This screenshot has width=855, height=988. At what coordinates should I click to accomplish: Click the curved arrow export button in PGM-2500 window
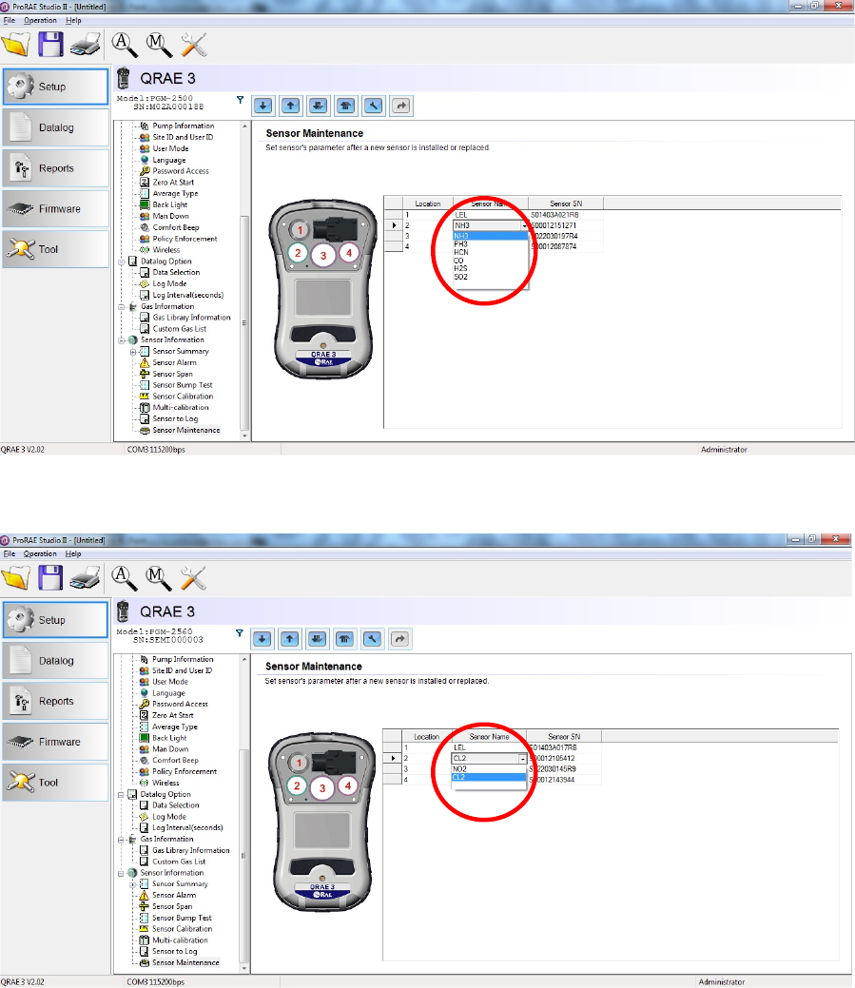click(401, 106)
